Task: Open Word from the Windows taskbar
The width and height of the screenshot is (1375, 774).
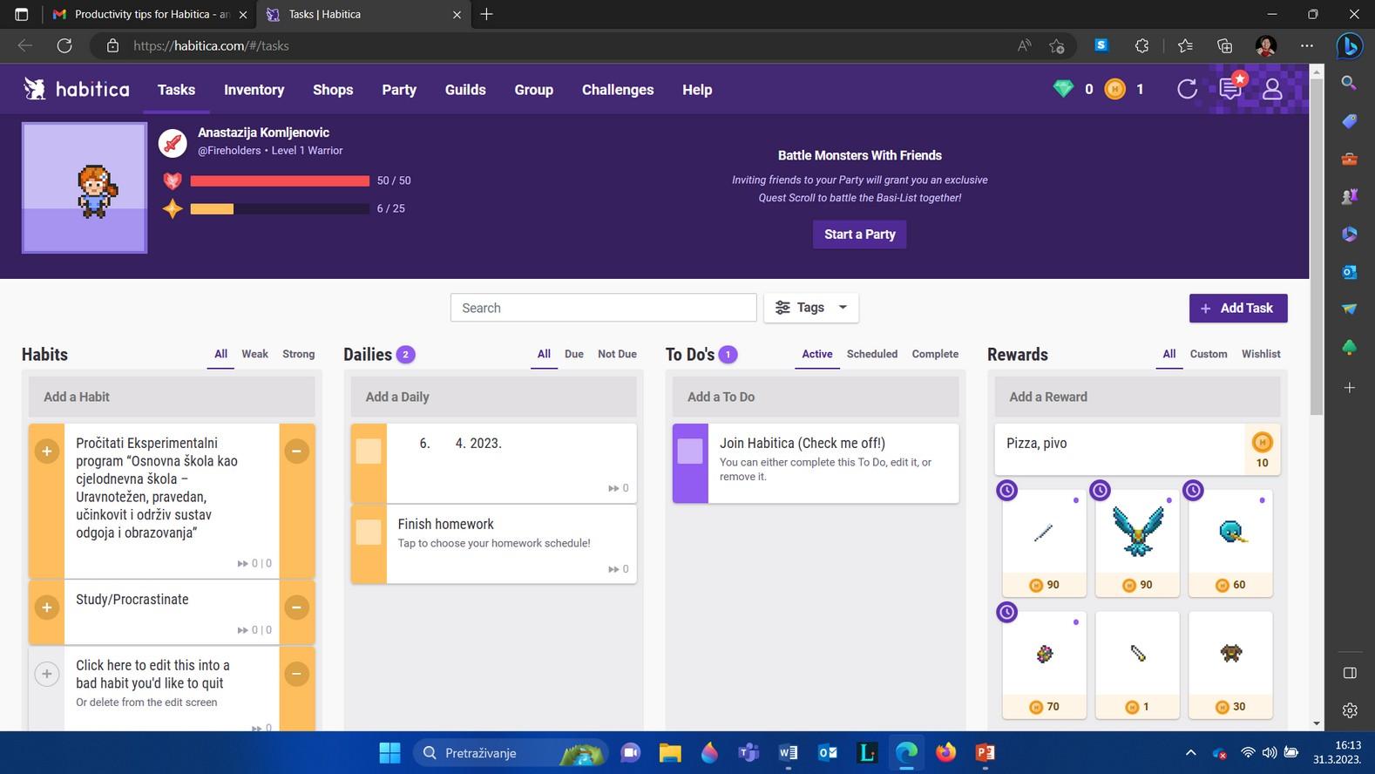Action: click(x=788, y=752)
